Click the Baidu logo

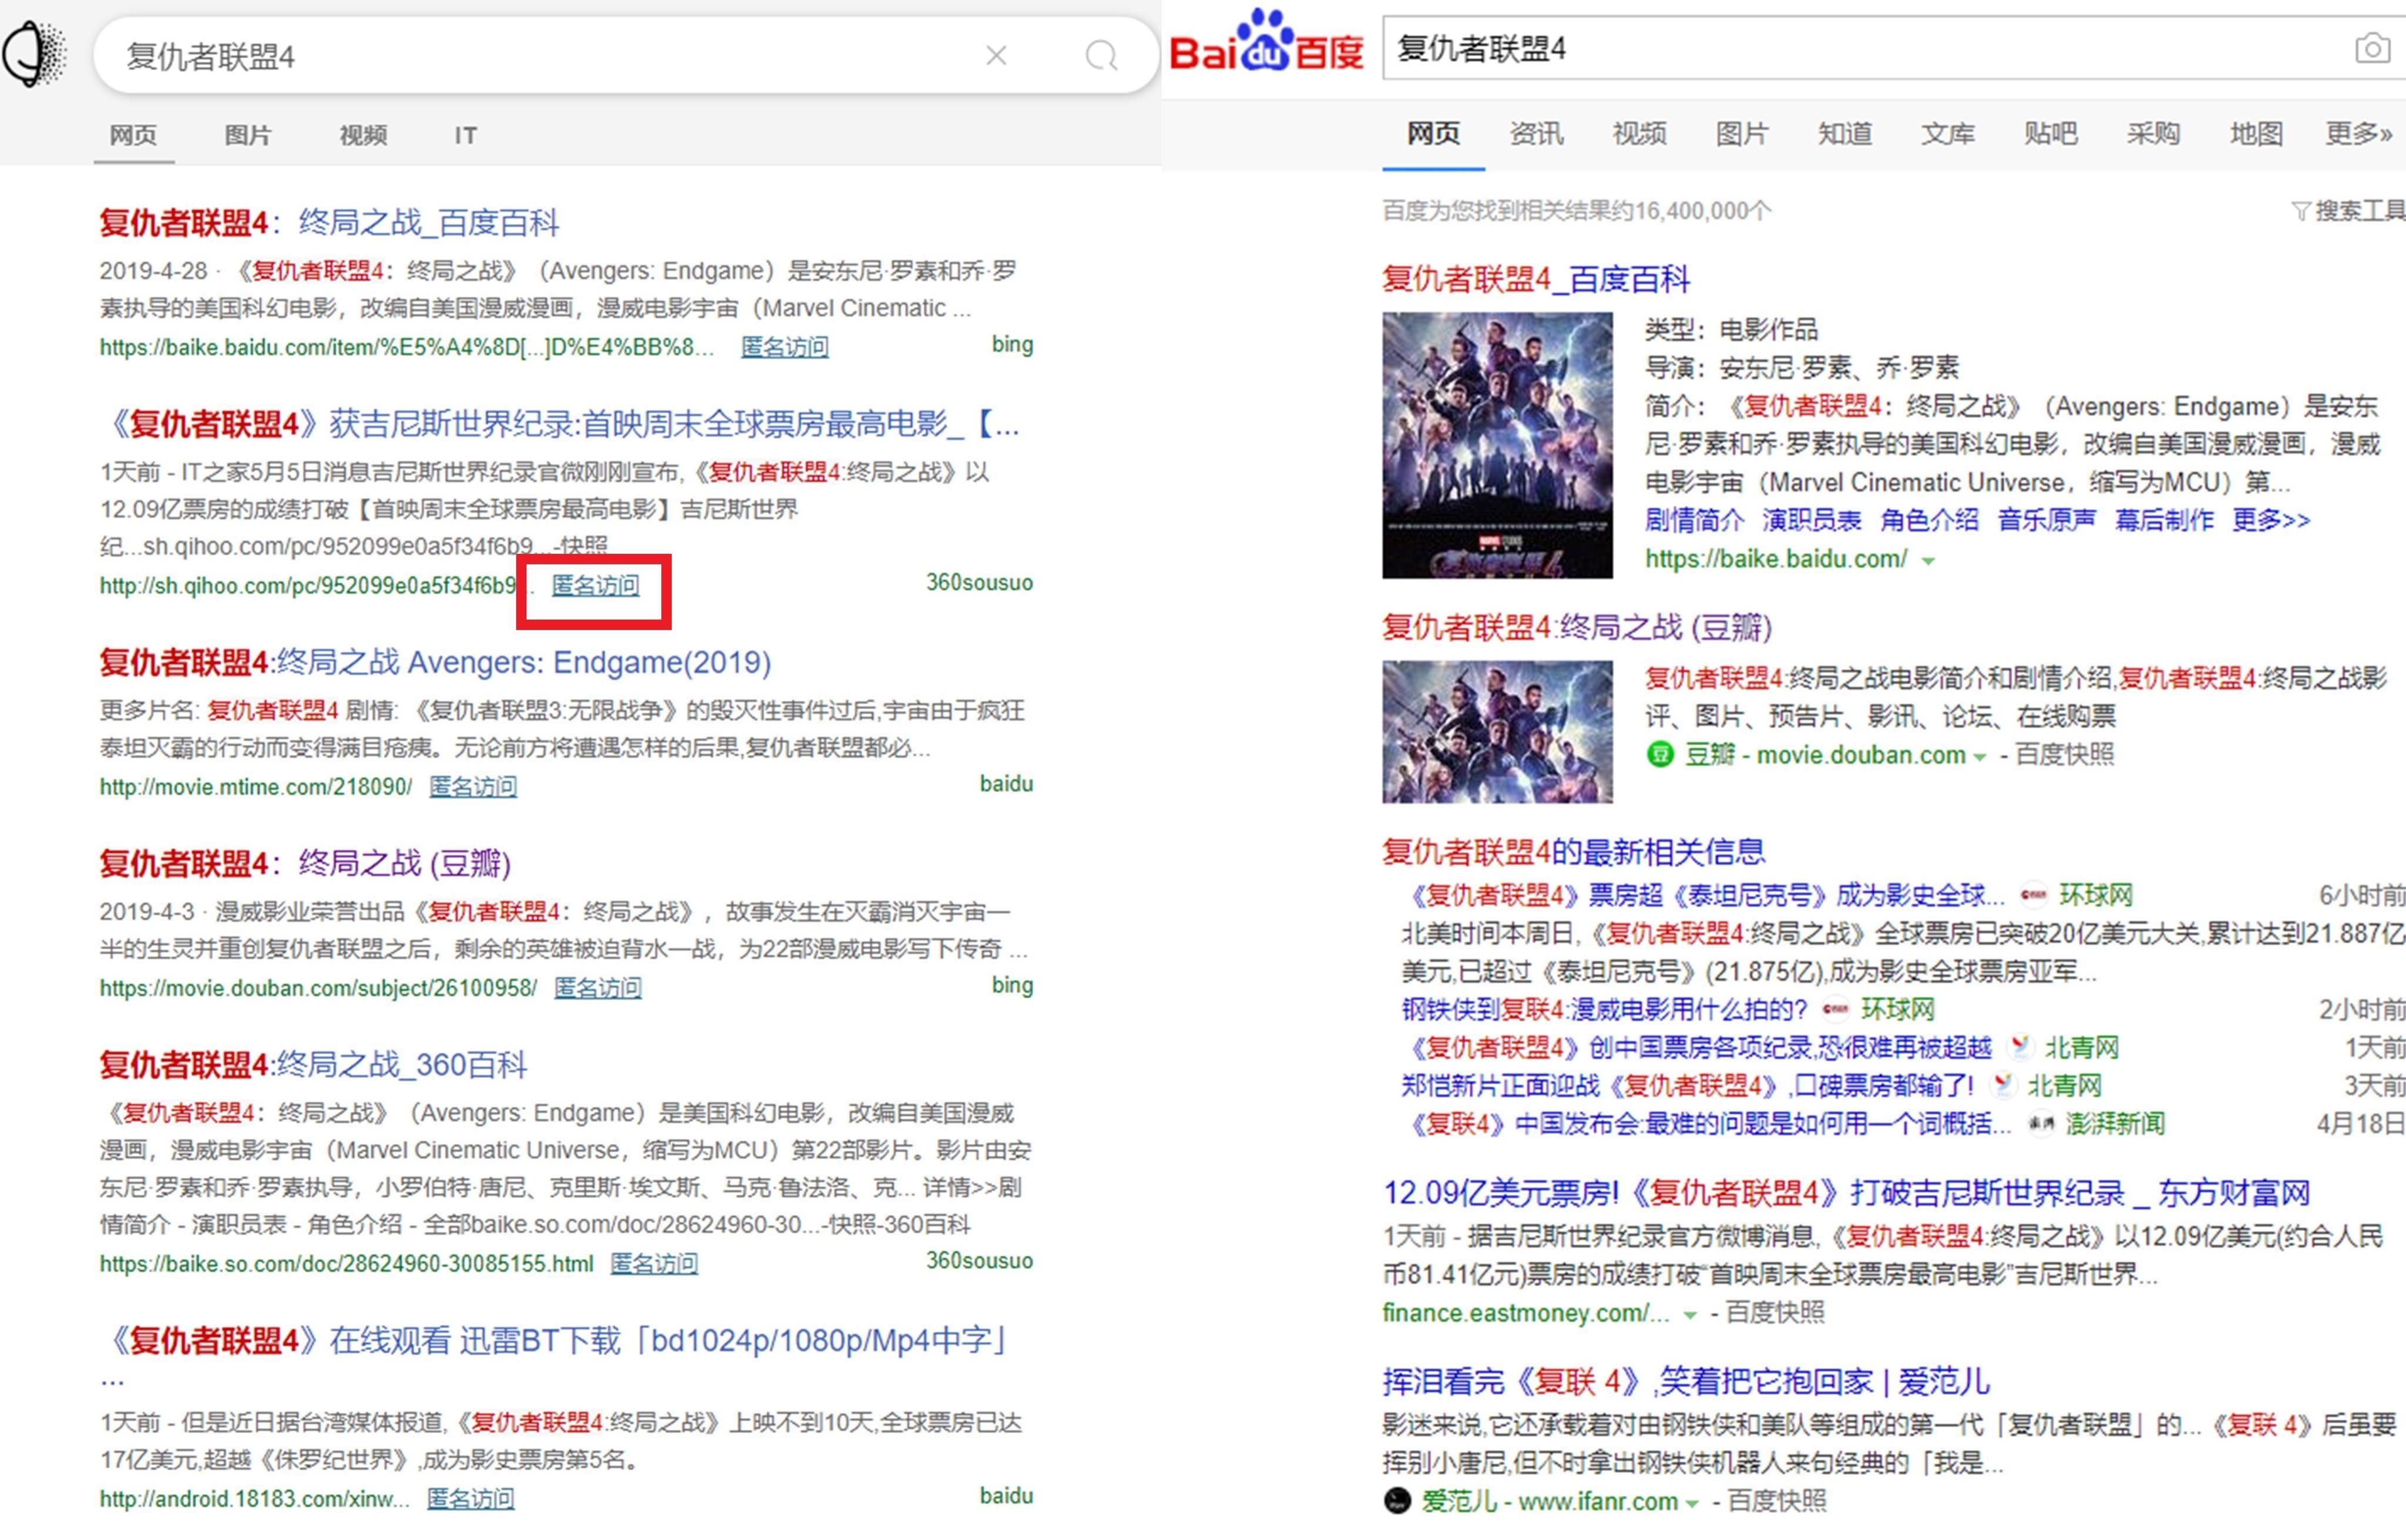click(x=1266, y=42)
